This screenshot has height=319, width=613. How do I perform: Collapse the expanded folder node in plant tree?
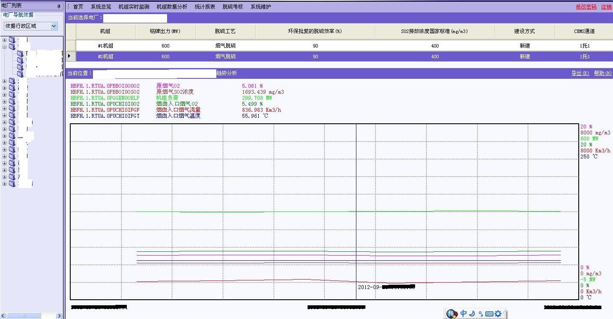[x=5, y=47]
